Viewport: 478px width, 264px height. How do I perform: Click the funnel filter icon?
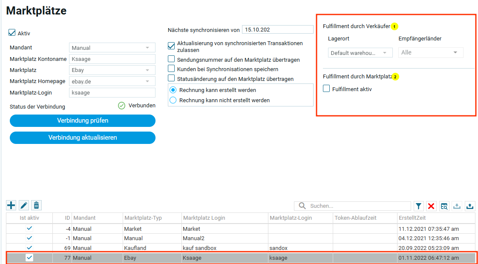tap(419, 206)
